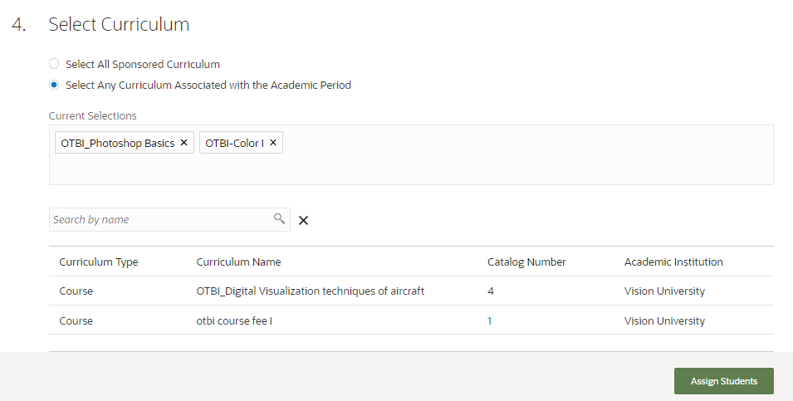This screenshot has height=401, width=793.
Task: Click the Select Curriculum step heading
Action: tap(119, 25)
